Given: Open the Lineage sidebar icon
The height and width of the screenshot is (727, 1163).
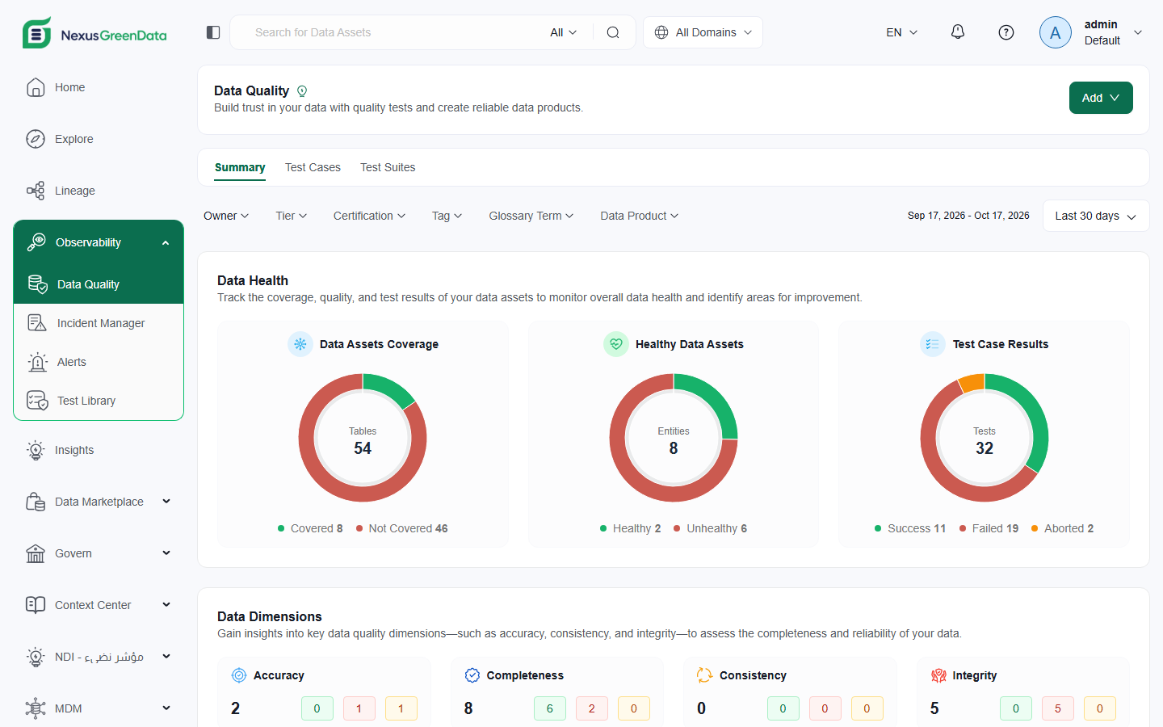Looking at the screenshot, I should click(36, 191).
